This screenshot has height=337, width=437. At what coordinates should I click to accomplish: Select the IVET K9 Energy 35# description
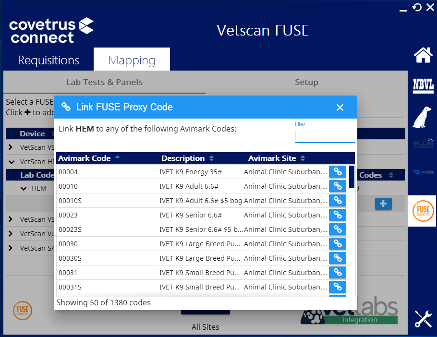click(x=190, y=172)
